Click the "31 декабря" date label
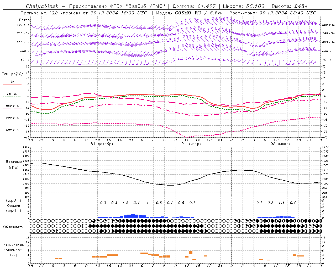Image resolution: width=336 pixels, height=268 pixels. (102, 144)
